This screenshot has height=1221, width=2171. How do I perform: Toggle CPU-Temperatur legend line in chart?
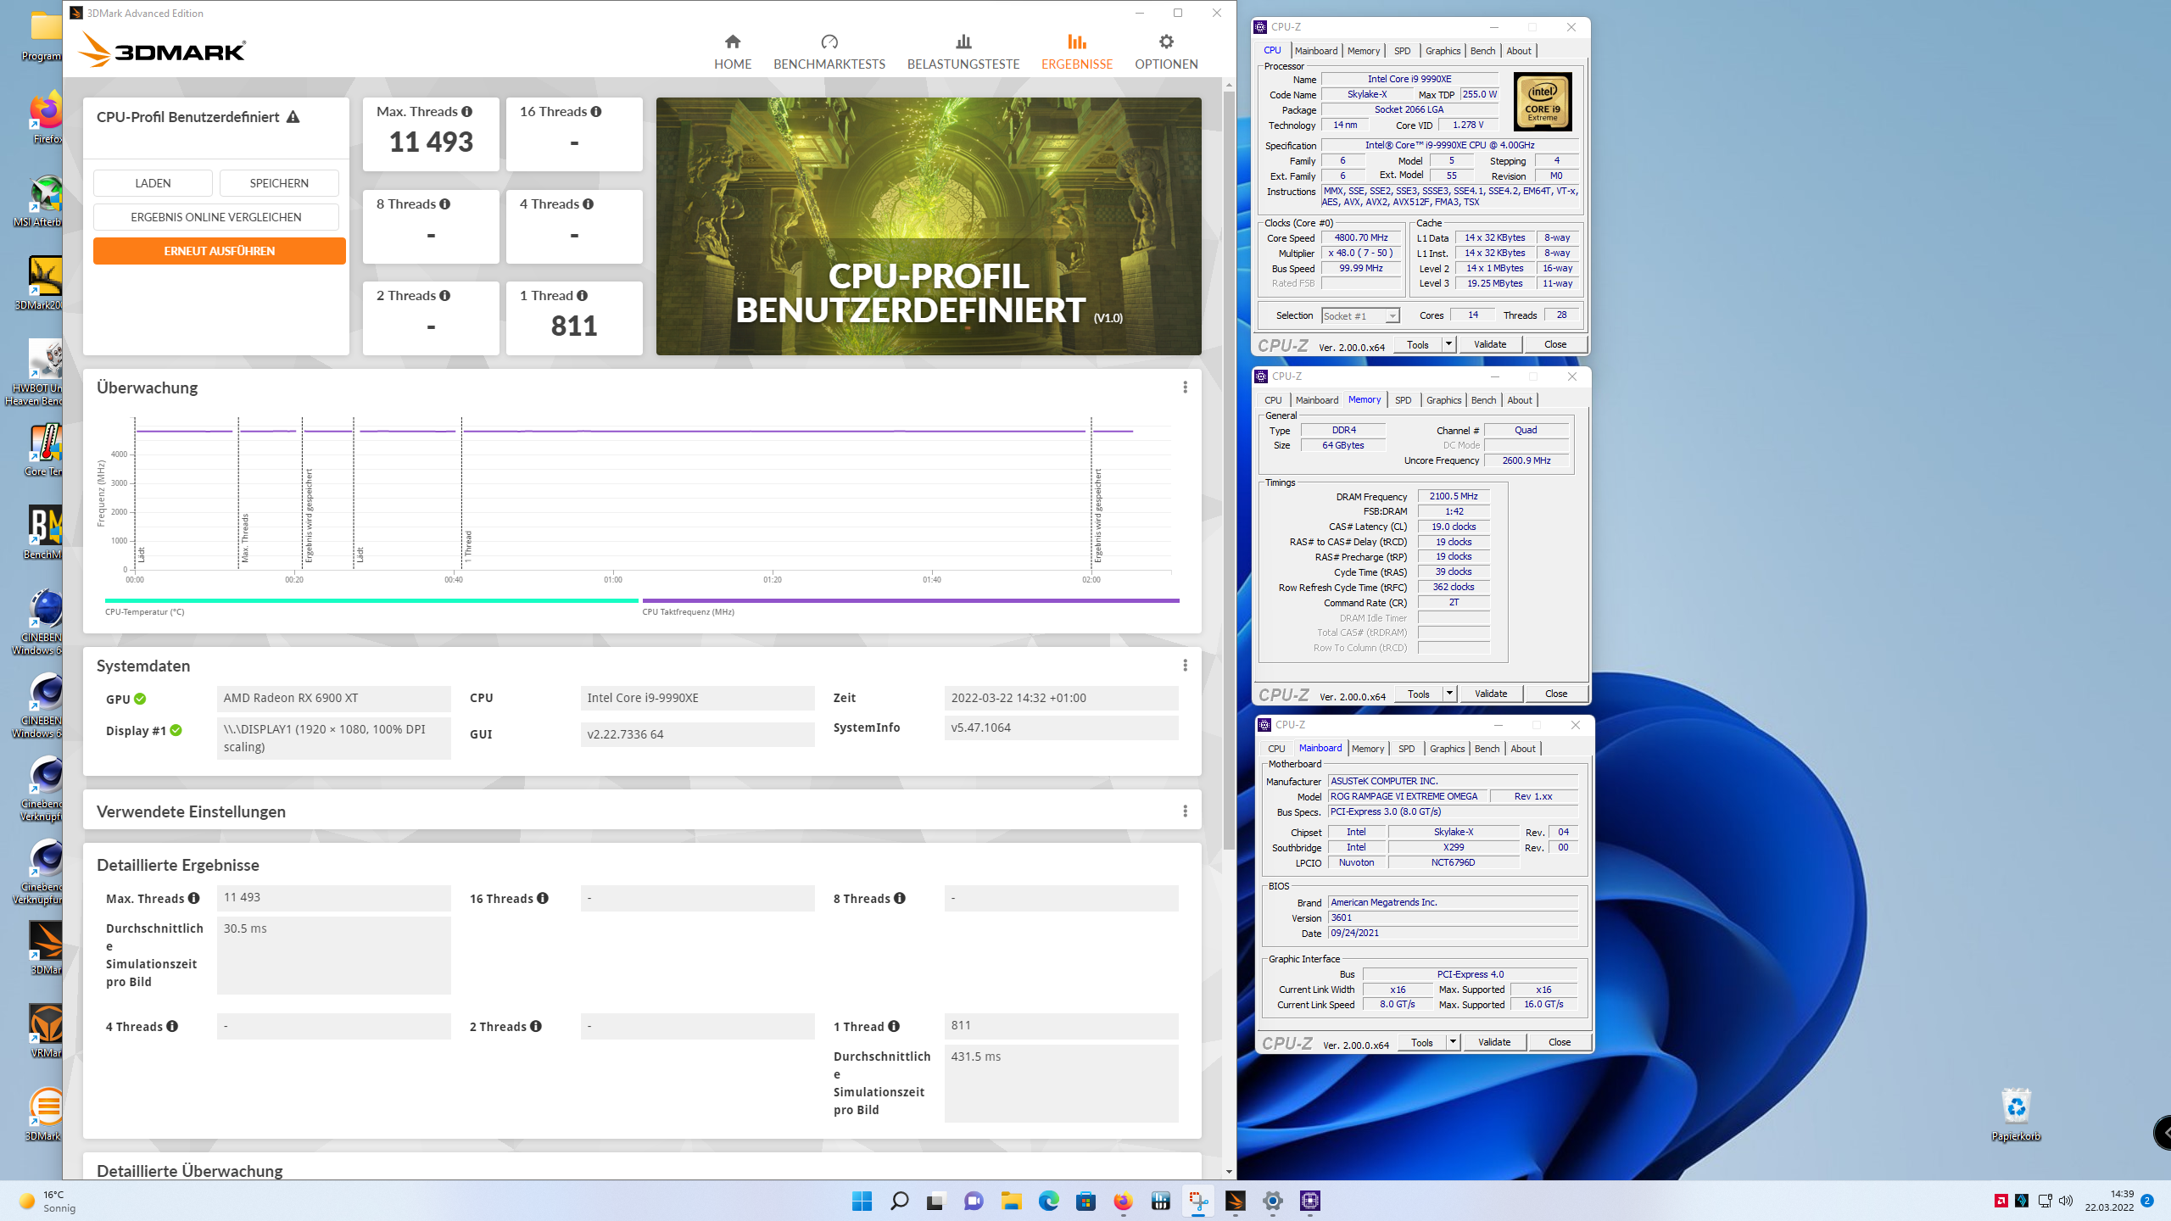click(371, 600)
